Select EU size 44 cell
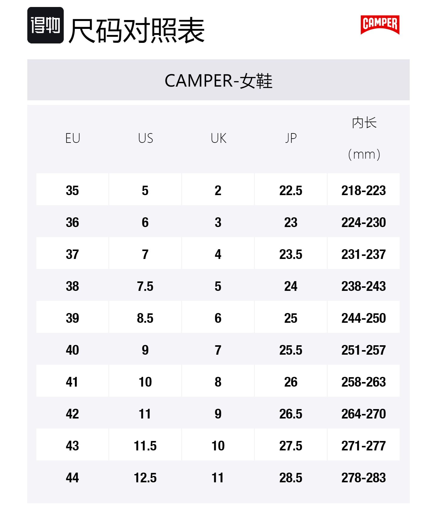Image resolution: width=437 pixels, height=527 pixels. (x=73, y=478)
